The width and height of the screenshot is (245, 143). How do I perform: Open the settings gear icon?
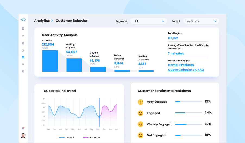coord(23,71)
